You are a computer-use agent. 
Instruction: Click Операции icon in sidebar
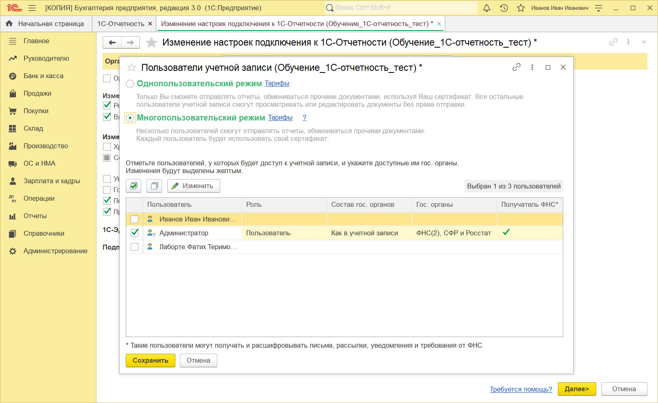click(x=13, y=198)
